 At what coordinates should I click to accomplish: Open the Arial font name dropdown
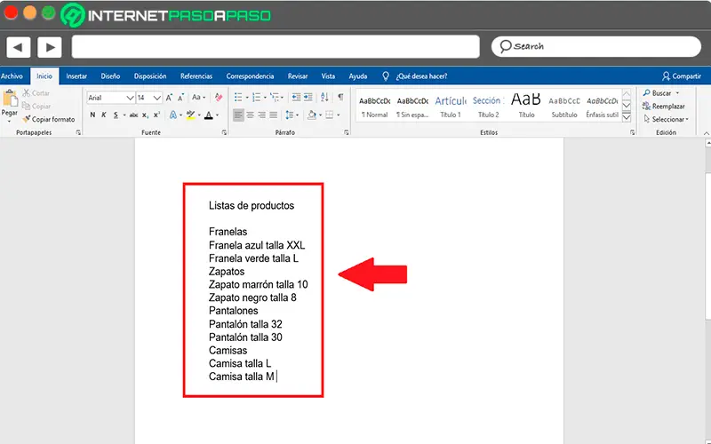pyautogui.click(x=110, y=98)
